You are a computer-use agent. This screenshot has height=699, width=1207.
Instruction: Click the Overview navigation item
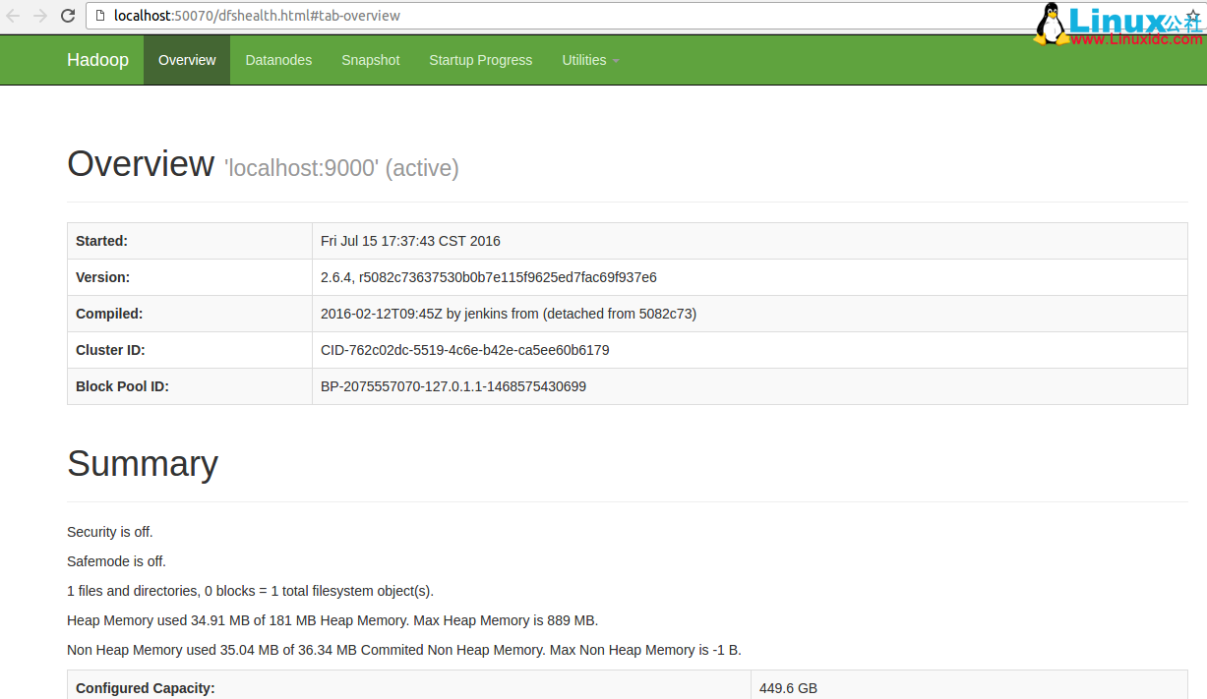click(x=187, y=60)
